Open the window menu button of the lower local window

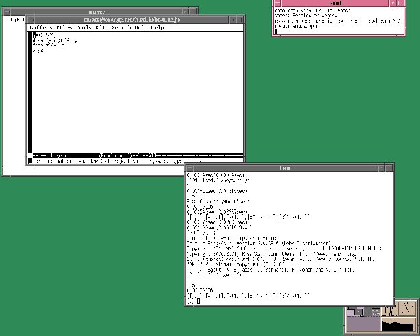(190, 168)
